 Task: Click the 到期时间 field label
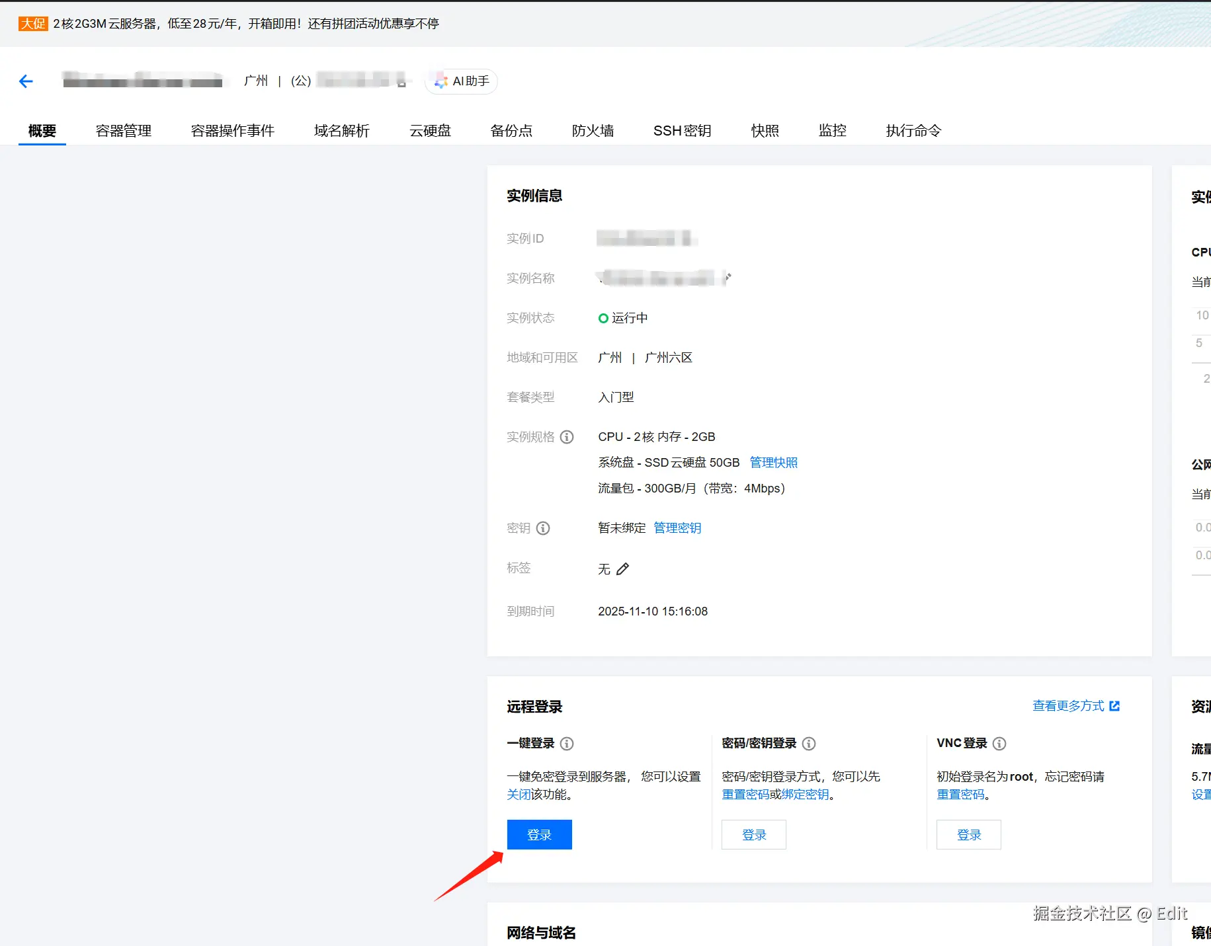tap(530, 611)
